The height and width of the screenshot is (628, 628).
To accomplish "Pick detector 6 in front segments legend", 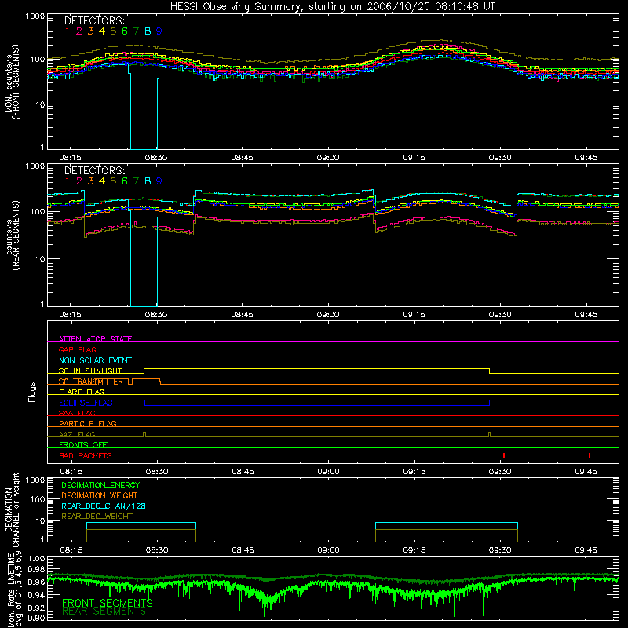I will [x=125, y=31].
